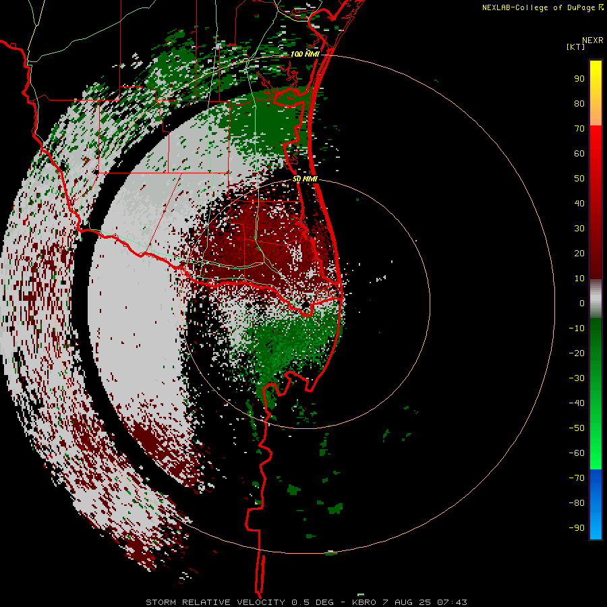Click the -70 value on velocity scale
The width and height of the screenshot is (607, 607).
coord(577,478)
